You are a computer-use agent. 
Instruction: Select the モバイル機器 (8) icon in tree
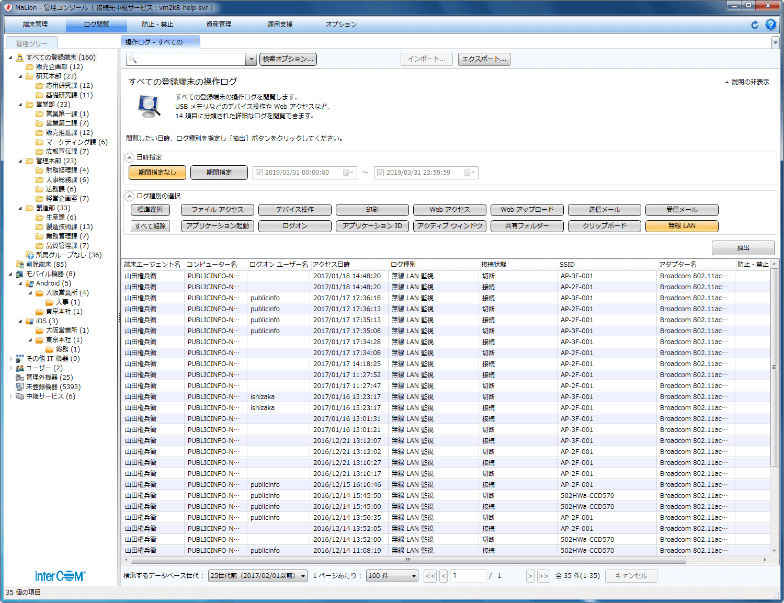(20, 274)
